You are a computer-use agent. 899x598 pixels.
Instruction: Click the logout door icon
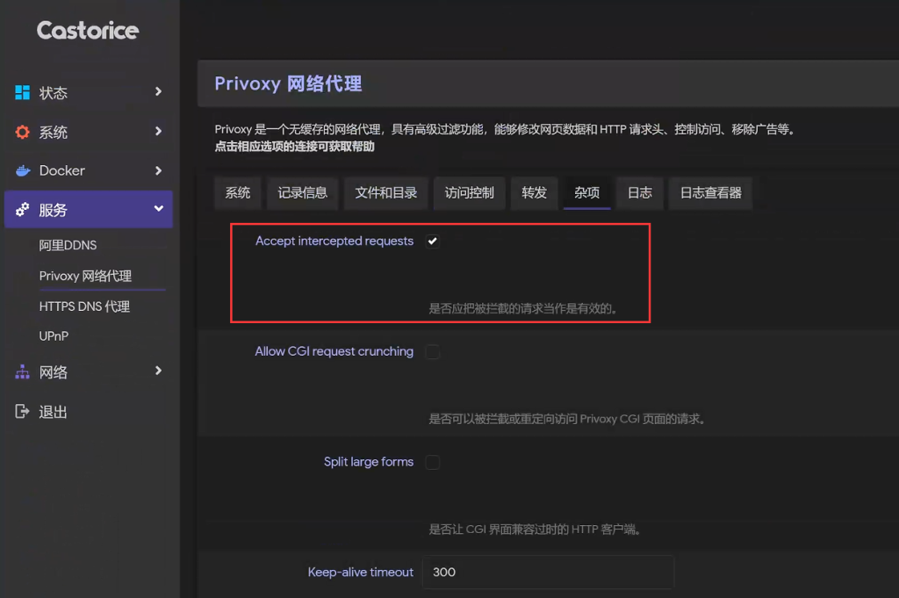point(23,412)
